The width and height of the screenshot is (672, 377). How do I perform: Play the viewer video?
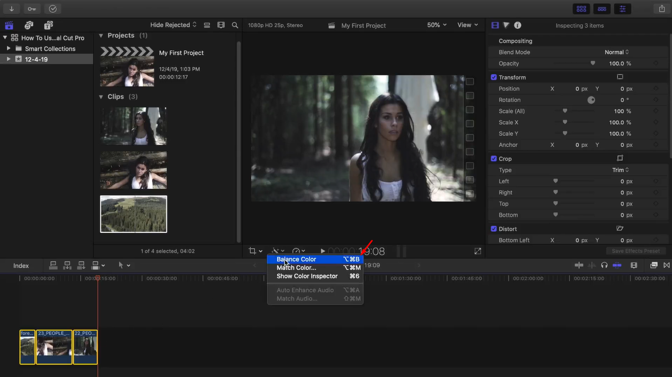pyautogui.click(x=323, y=251)
